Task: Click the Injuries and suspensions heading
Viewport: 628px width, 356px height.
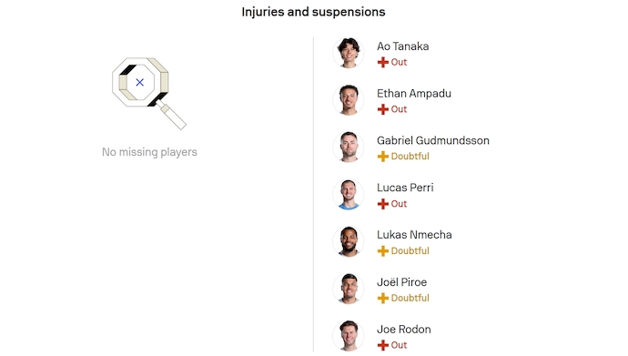Action: click(314, 12)
